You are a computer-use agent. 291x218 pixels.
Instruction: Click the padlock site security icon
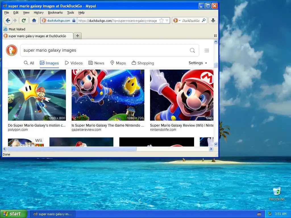tap(74, 20)
